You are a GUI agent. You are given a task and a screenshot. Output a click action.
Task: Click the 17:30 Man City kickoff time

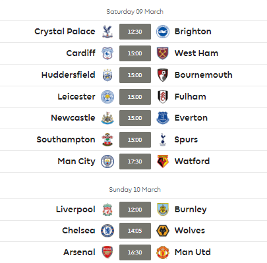pos(135,161)
